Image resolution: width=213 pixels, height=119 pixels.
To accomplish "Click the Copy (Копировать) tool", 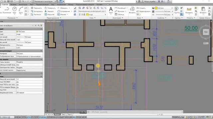I will coord(37,11).
